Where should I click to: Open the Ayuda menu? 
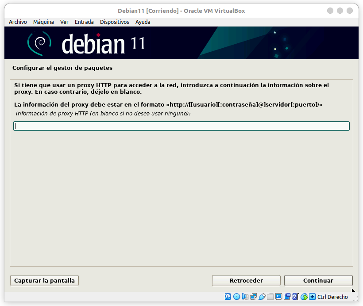[x=143, y=22]
